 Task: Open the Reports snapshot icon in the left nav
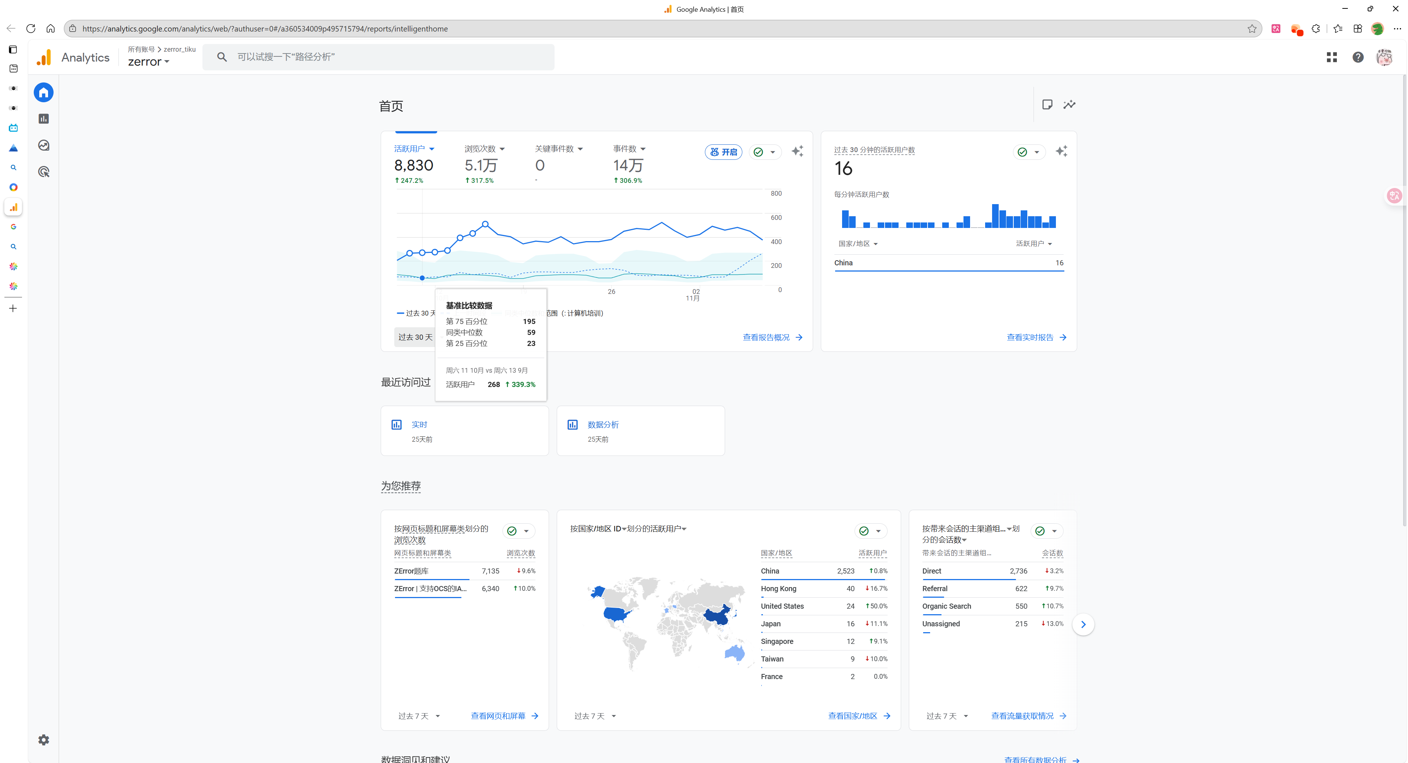44,119
